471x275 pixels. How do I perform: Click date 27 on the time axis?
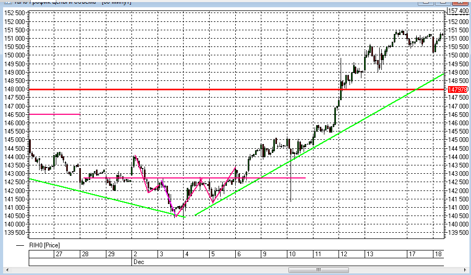[x=59, y=254]
